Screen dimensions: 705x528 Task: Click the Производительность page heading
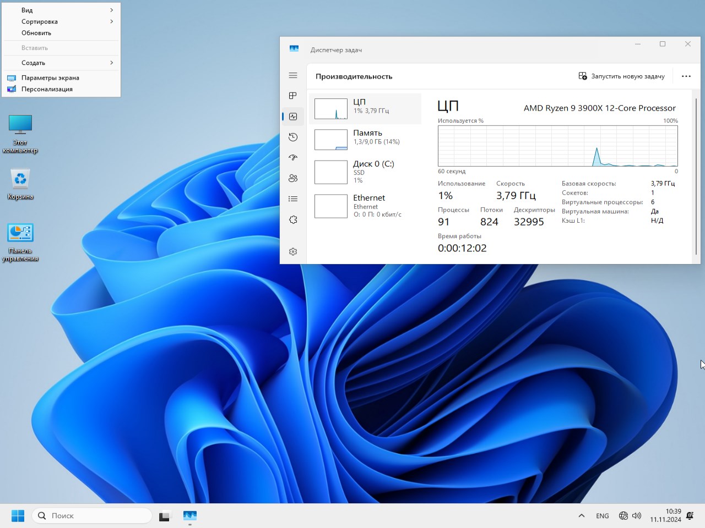354,76
